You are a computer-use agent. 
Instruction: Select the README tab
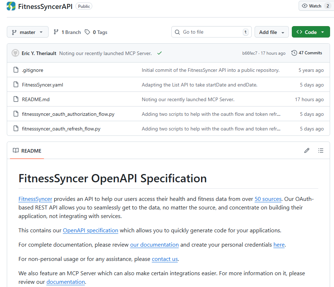click(x=27, y=151)
